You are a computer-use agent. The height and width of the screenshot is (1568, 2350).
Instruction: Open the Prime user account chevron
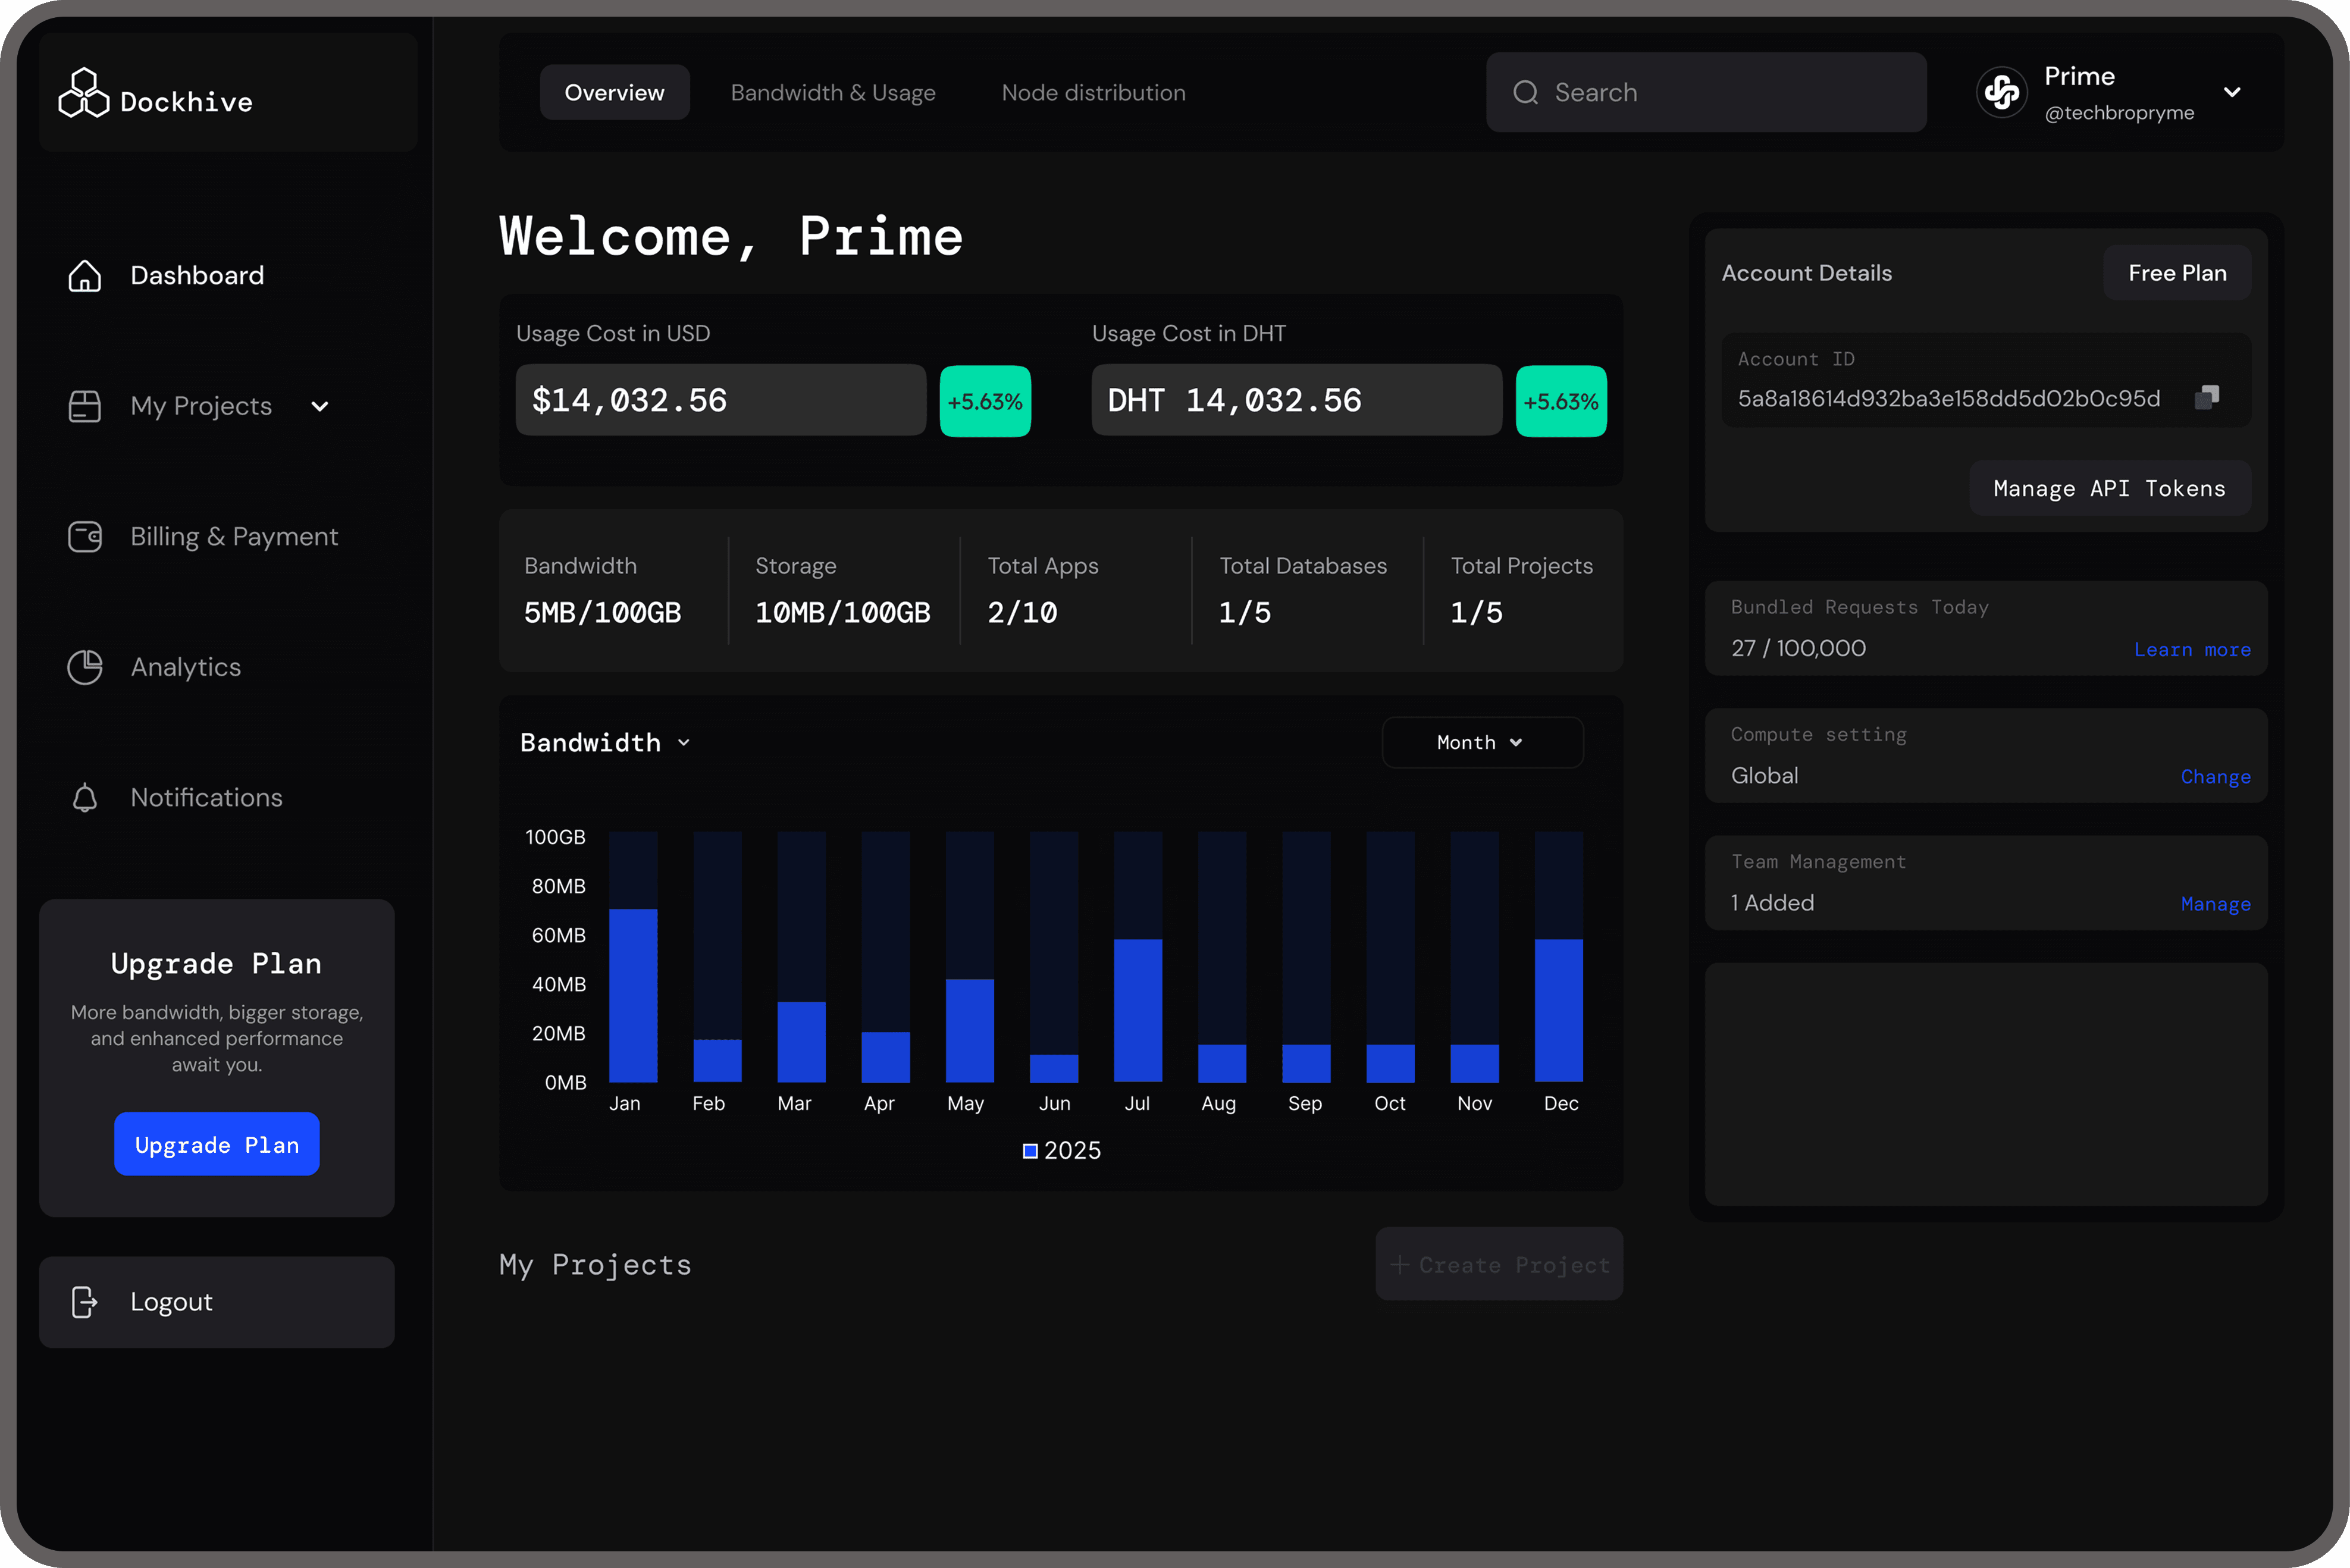pos(2232,92)
